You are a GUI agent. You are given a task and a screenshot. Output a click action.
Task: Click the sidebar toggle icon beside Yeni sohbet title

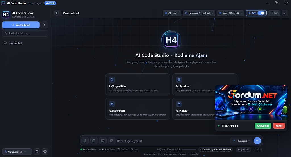click(x=57, y=13)
